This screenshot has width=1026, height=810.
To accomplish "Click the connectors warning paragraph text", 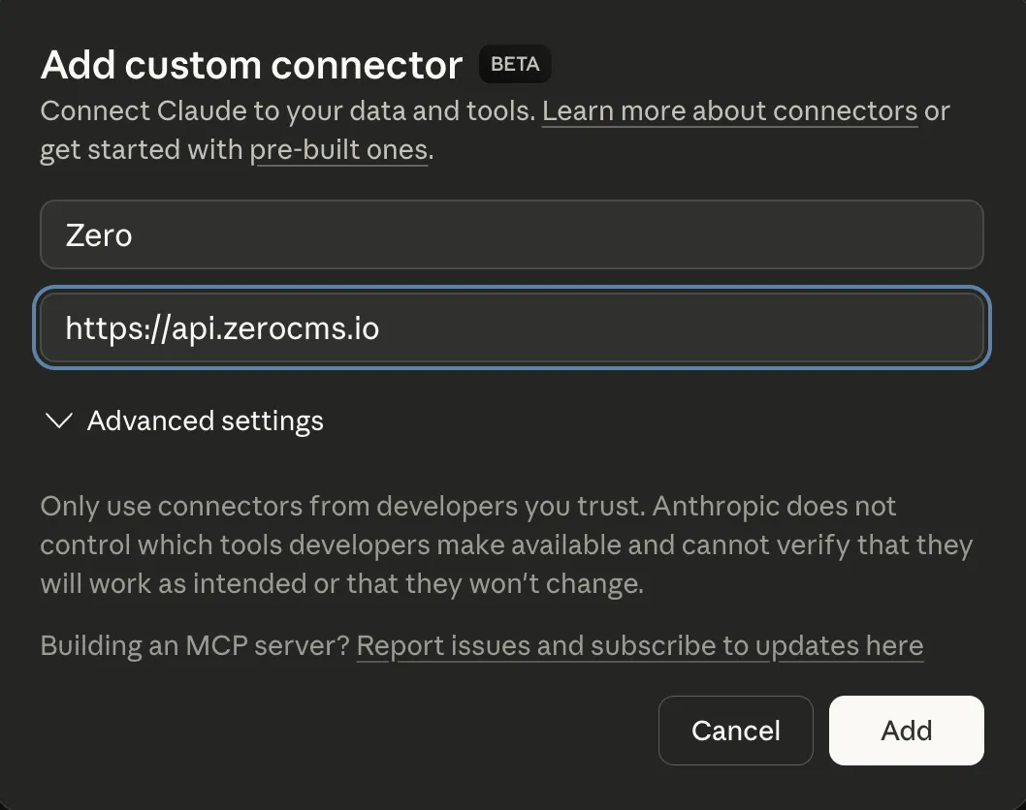I will 504,545.
